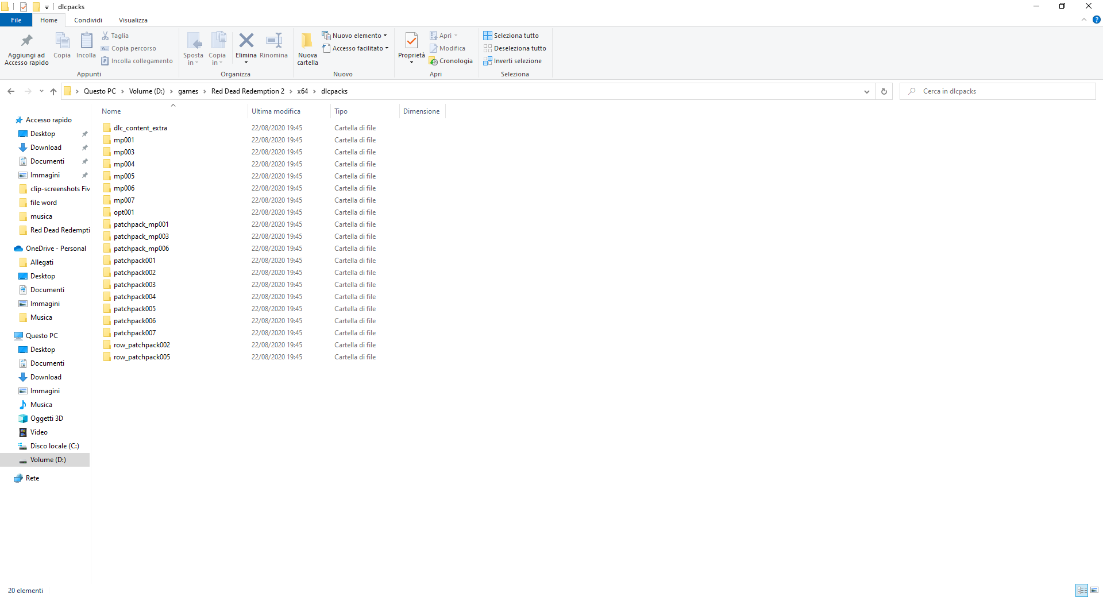The height and width of the screenshot is (597, 1103).
Task: Sort by Ultima modifica column header
Action: point(289,111)
